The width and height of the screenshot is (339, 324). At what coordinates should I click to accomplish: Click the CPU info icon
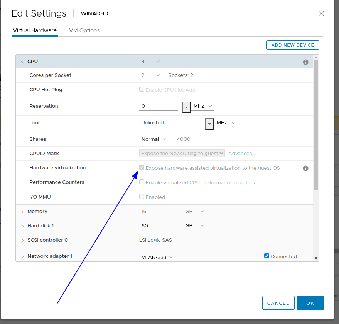click(305, 62)
